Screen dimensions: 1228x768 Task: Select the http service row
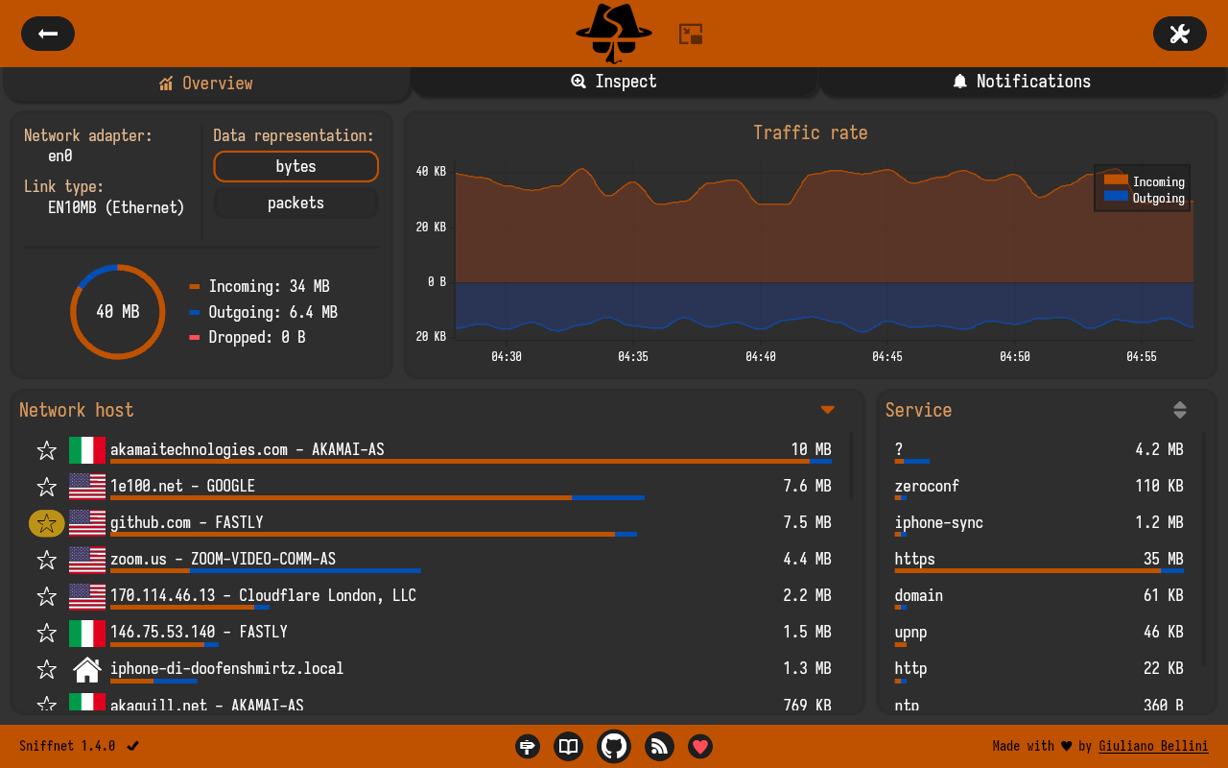pyautogui.click(x=1039, y=670)
